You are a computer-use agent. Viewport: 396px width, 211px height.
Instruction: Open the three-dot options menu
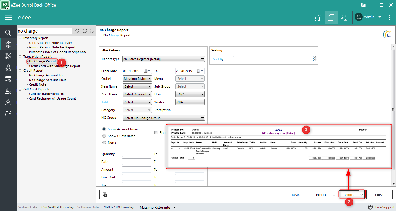(x=390, y=17)
